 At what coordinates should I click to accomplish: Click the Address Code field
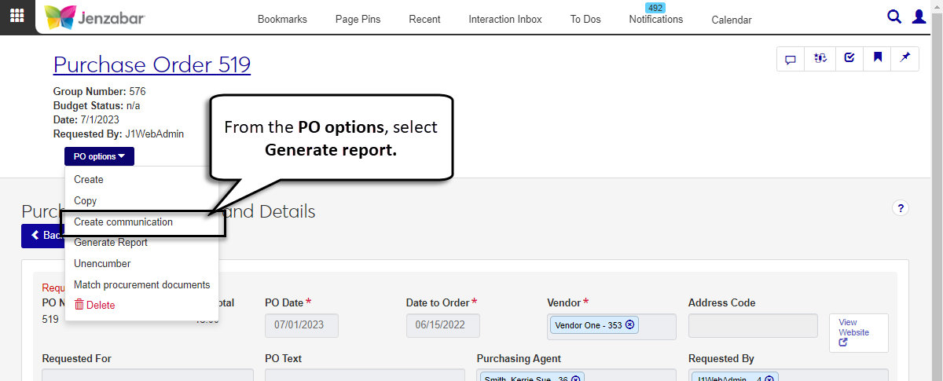tap(753, 325)
